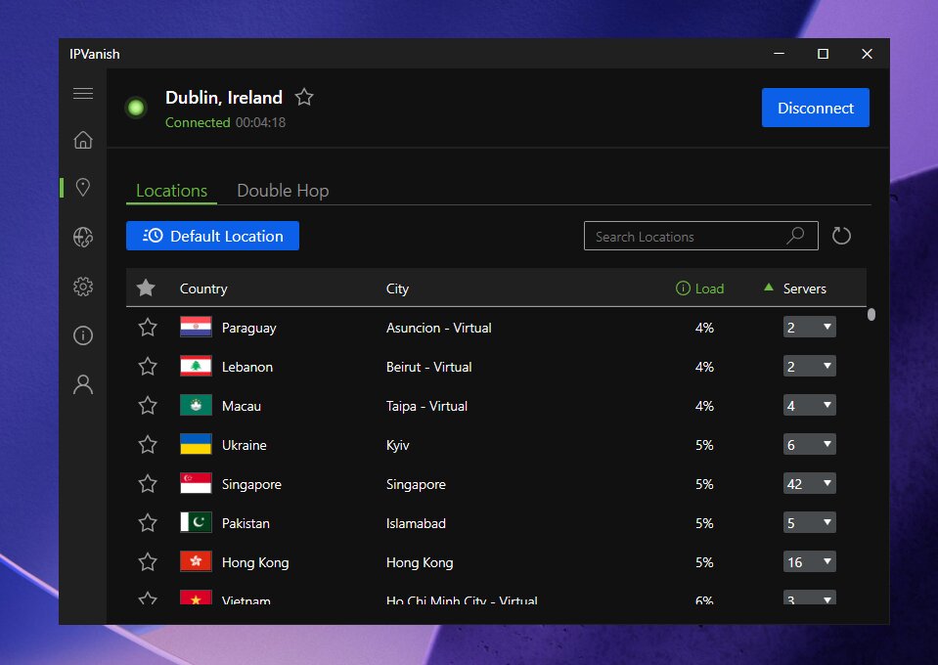
Task: Open Vietnam servers dropdown showing 3
Action: click(x=810, y=598)
